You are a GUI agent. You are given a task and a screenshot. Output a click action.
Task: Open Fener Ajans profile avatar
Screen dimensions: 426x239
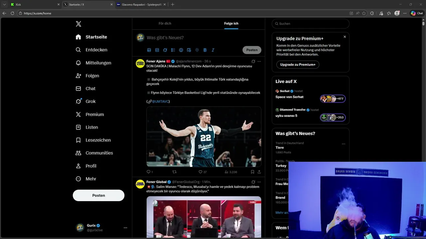pos(140,63)
